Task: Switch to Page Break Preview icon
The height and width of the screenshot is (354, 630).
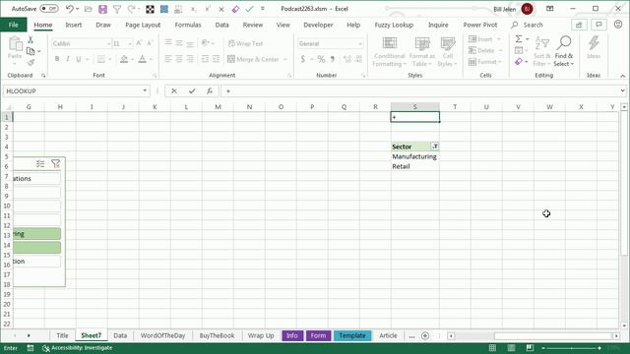Action: 530,347
